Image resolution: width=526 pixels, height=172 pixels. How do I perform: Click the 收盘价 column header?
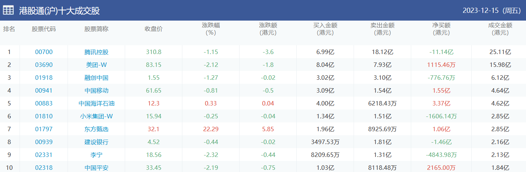pyautogui.click(x=154, y=29)
